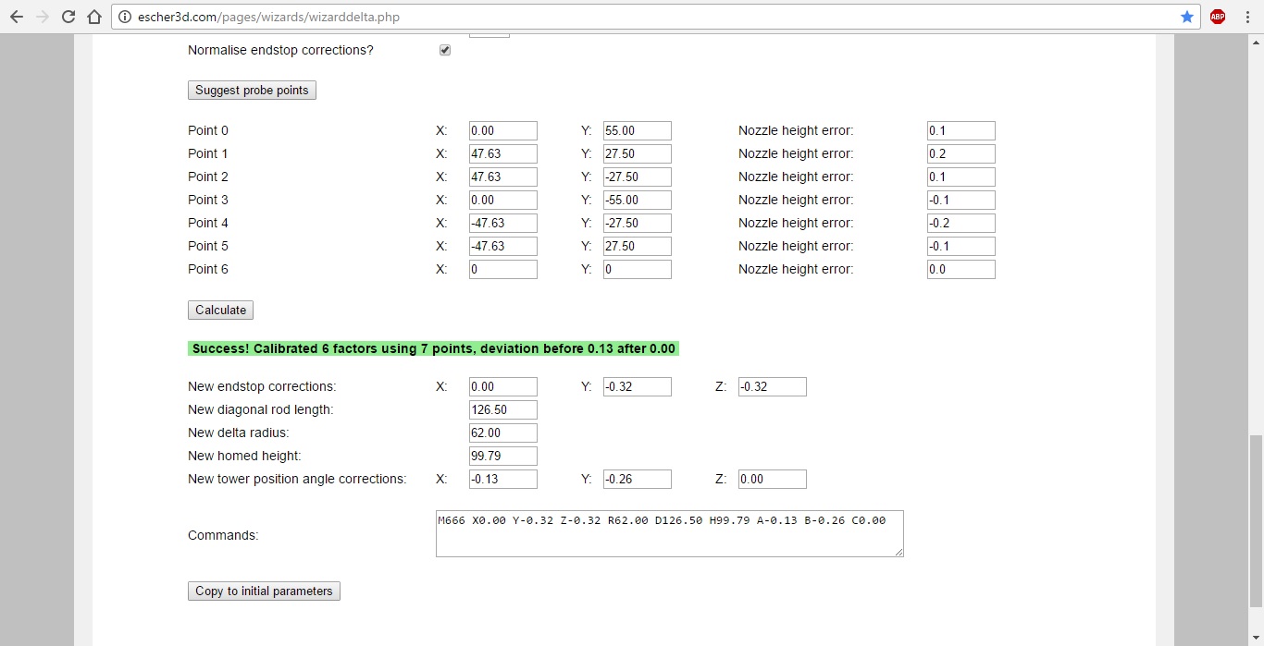1264x646 pixels.
Task: Uncheck Normalise endstop corrections checkbox
Action: coord(445,50)
